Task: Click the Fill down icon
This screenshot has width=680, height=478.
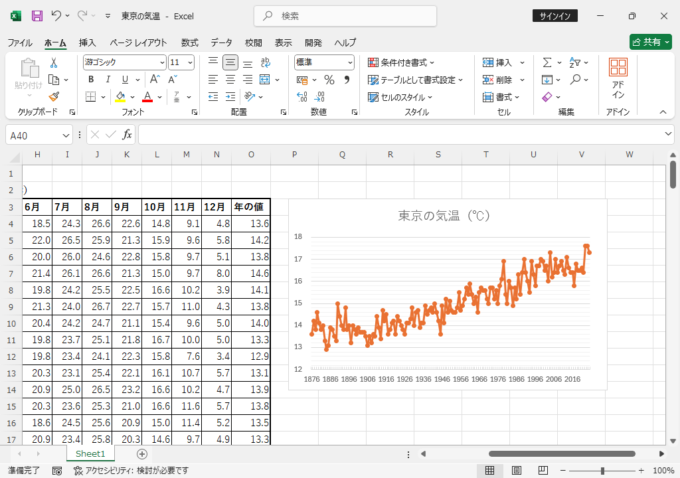Action: pyautogui.click(x=547, y=80)
